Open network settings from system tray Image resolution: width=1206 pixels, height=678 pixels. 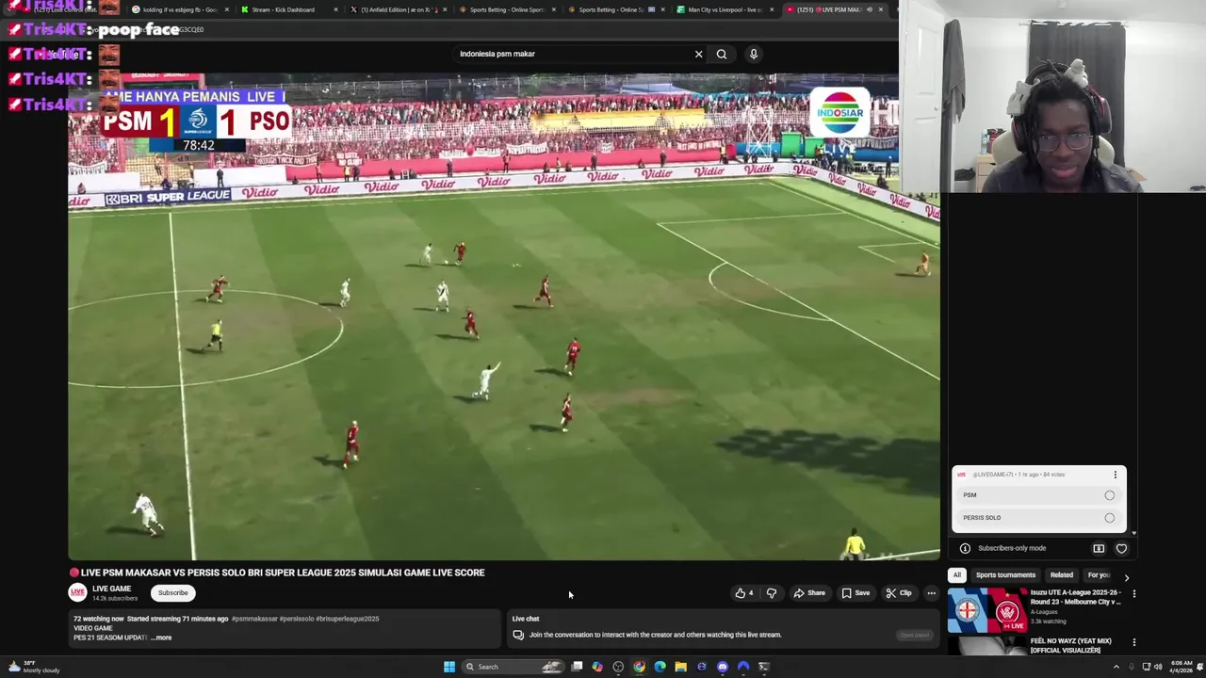[x=1146, y=667]
